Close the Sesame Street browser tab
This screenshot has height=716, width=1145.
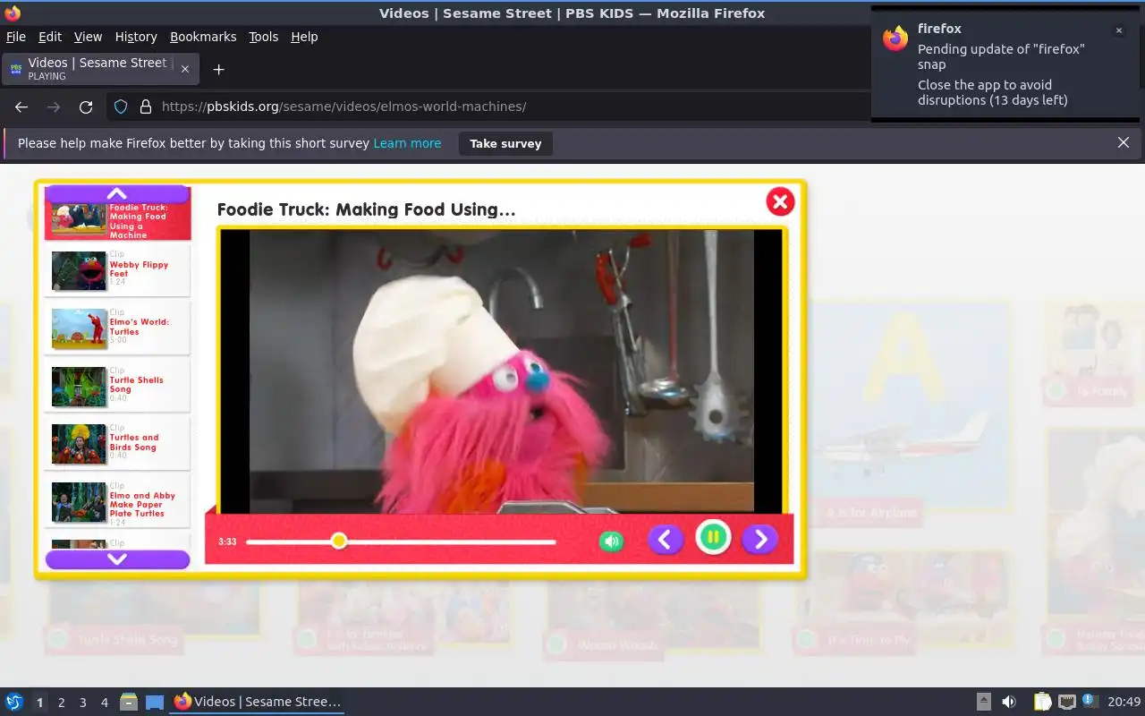click(185, 69)
